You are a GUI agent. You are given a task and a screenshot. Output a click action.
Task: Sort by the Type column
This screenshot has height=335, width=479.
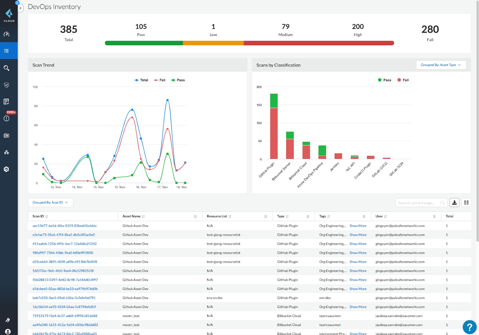tap(287, 216)
